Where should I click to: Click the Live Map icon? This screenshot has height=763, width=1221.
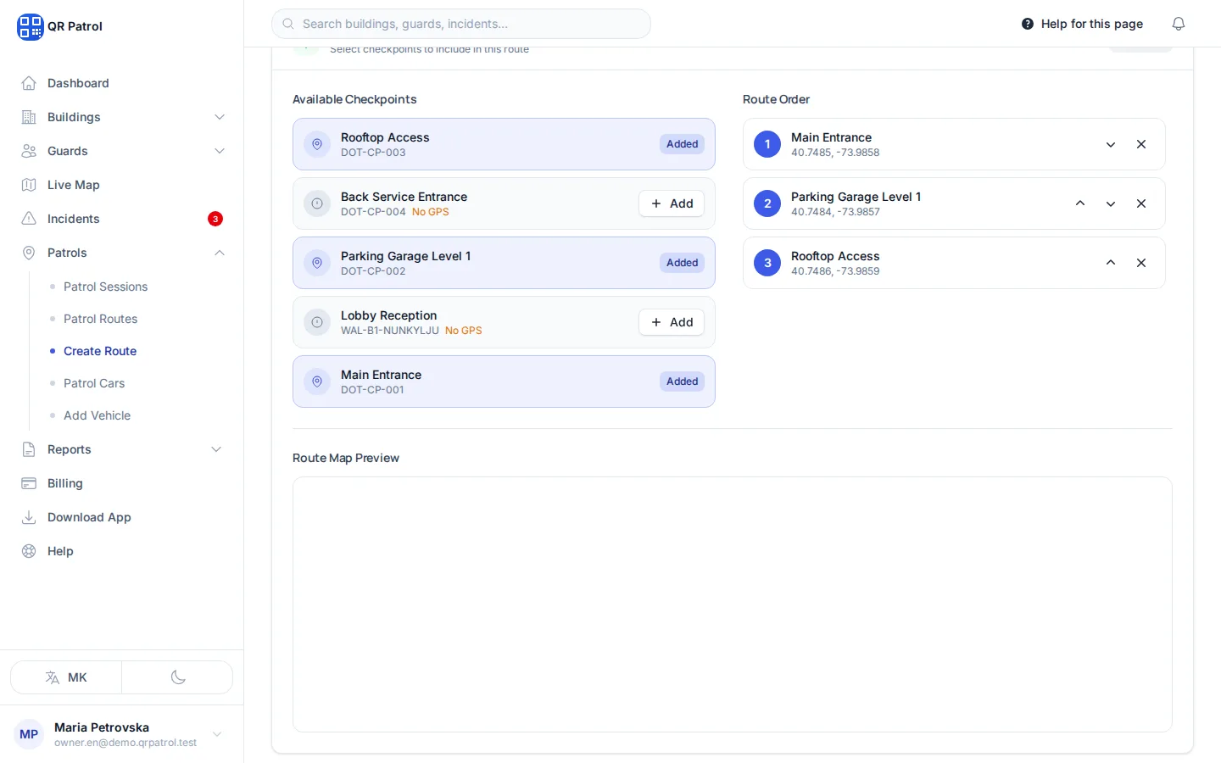click(29, 185)
